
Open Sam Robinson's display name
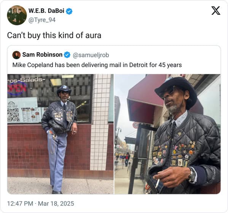(42, 55)
